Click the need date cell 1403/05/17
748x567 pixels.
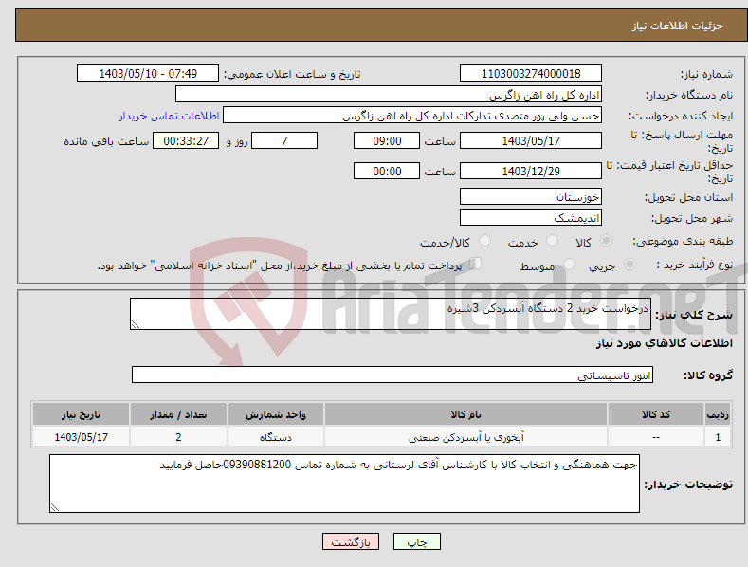pyautogui.click(x=81, y=437)
